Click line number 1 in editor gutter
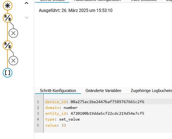The width and height of the screenshot is (172, 139). tap(38, 102)
